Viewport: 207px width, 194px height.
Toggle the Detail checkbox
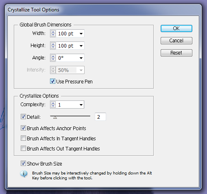click(23, 117)
